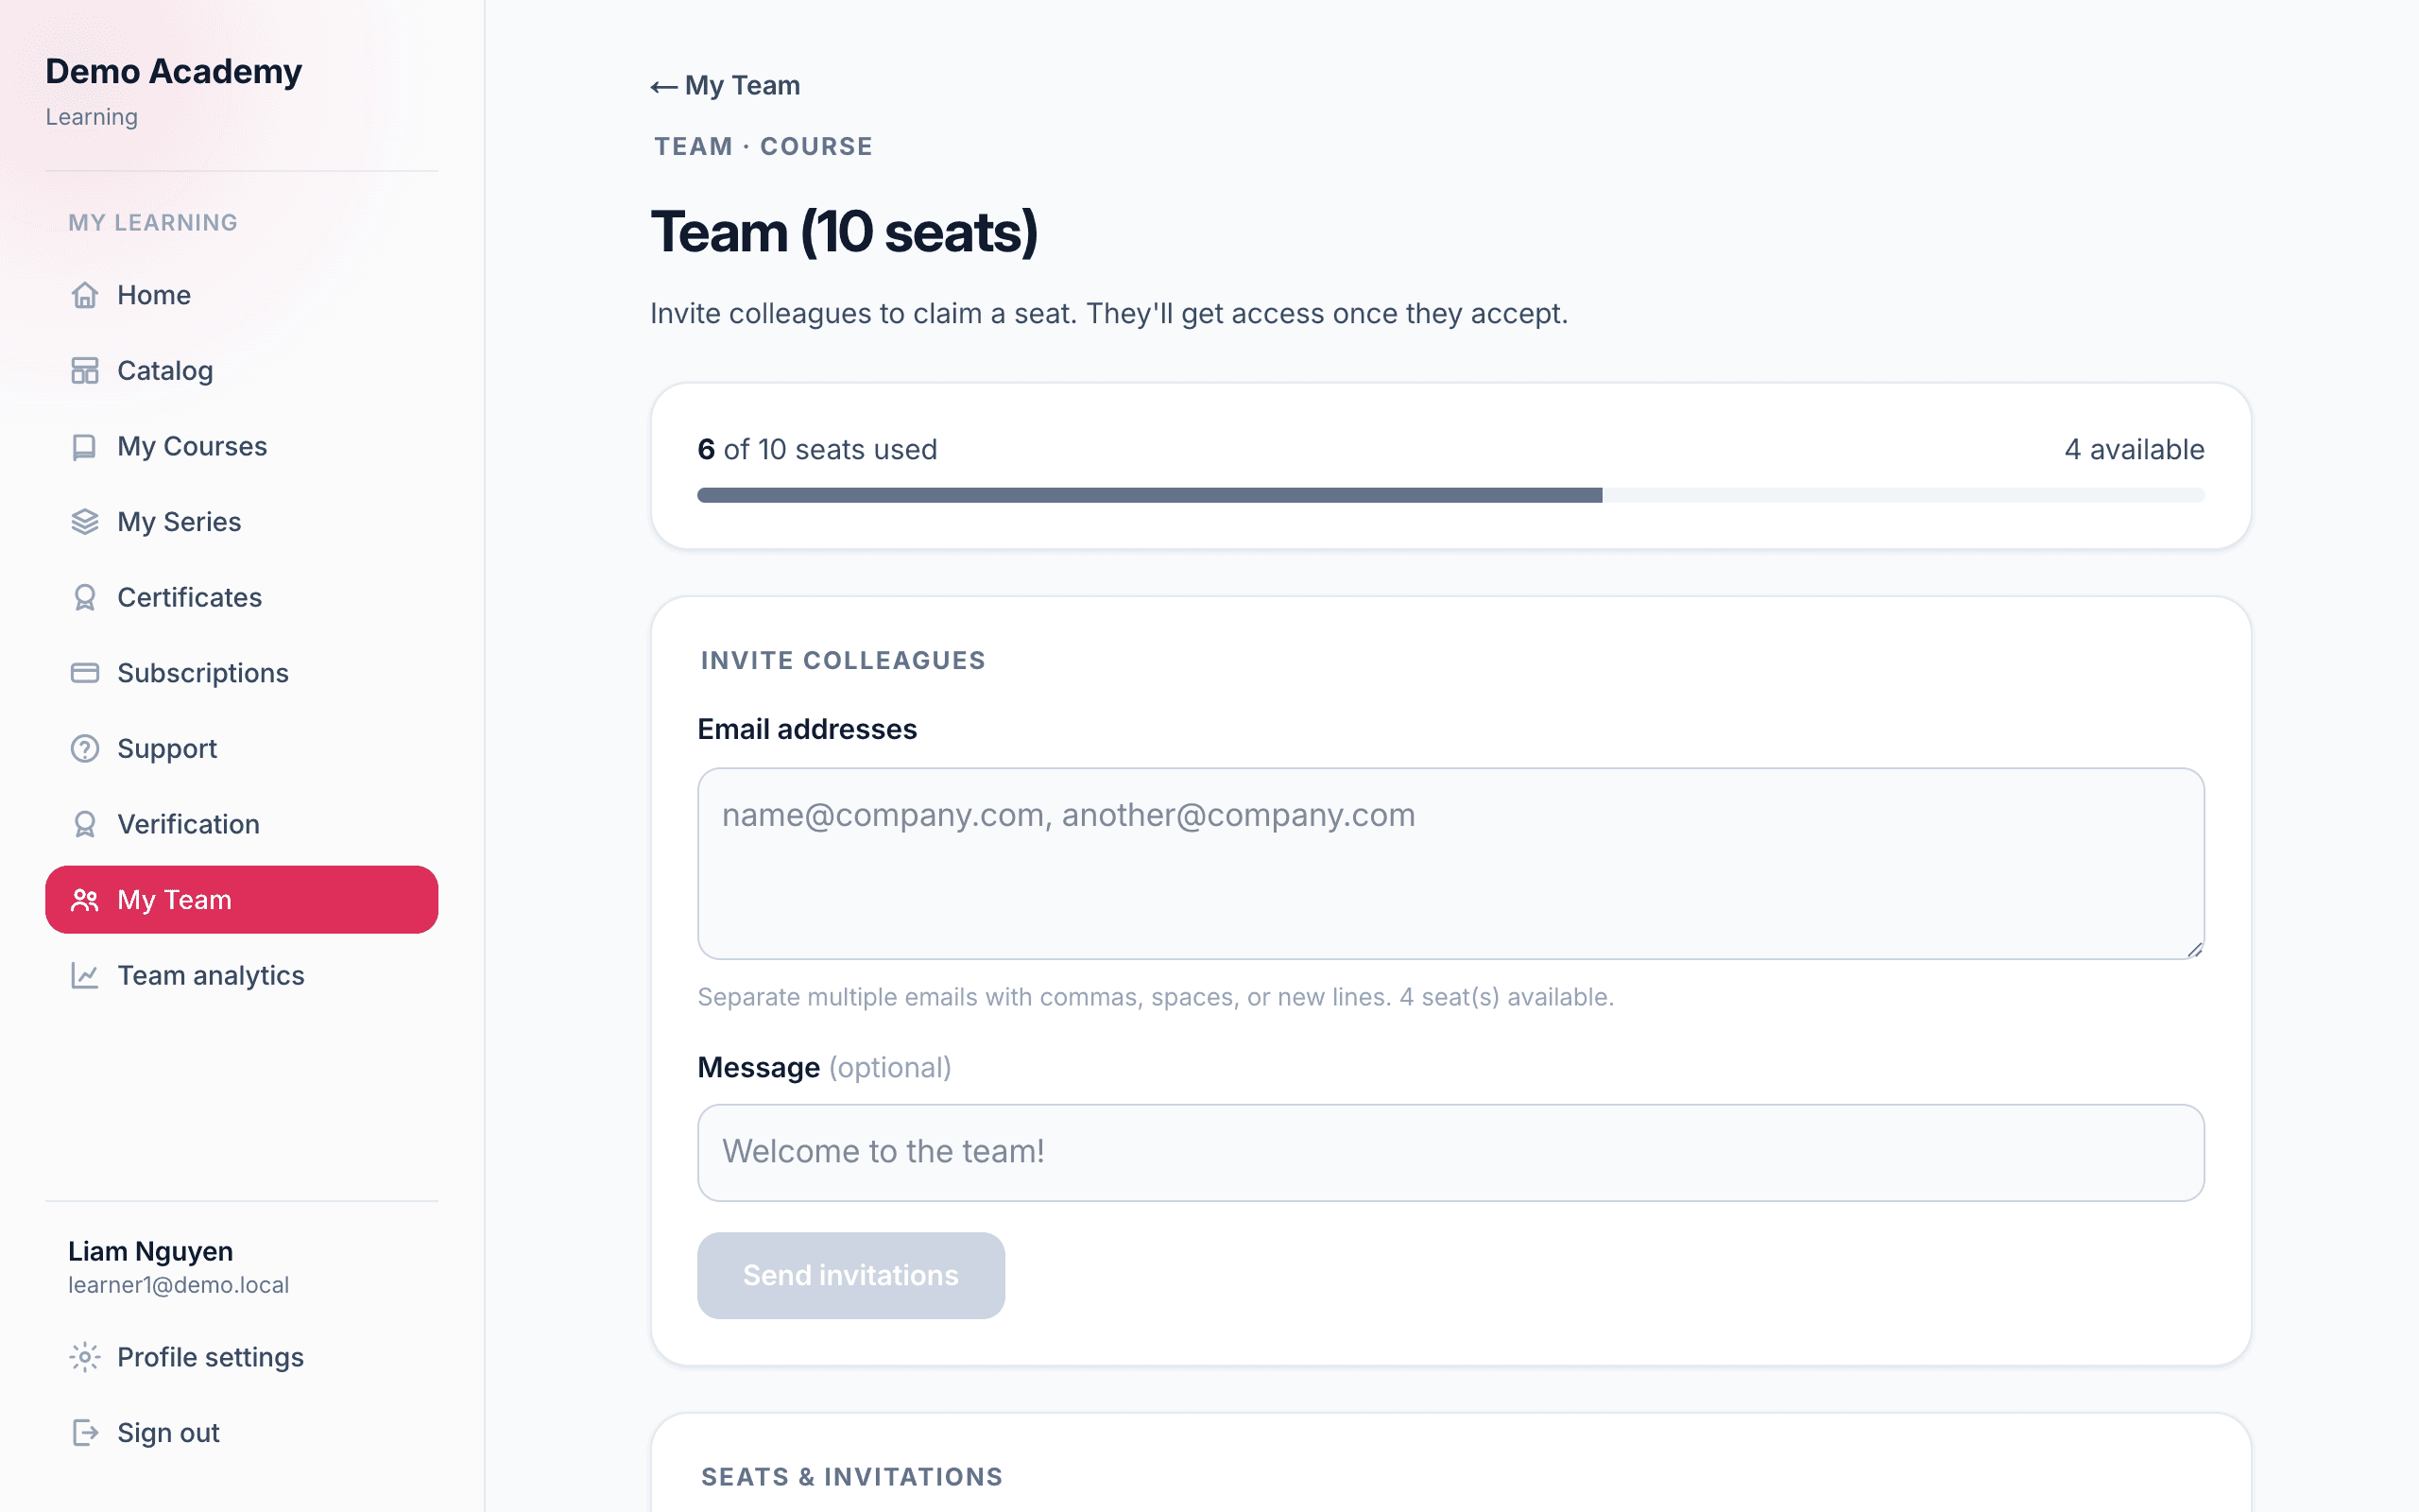Image resolution: width=2419 pixels, height=1512 pixels.
Task: Click the Profile settings gear icon
Action: pyautogui.click(x=85, y=1357)
